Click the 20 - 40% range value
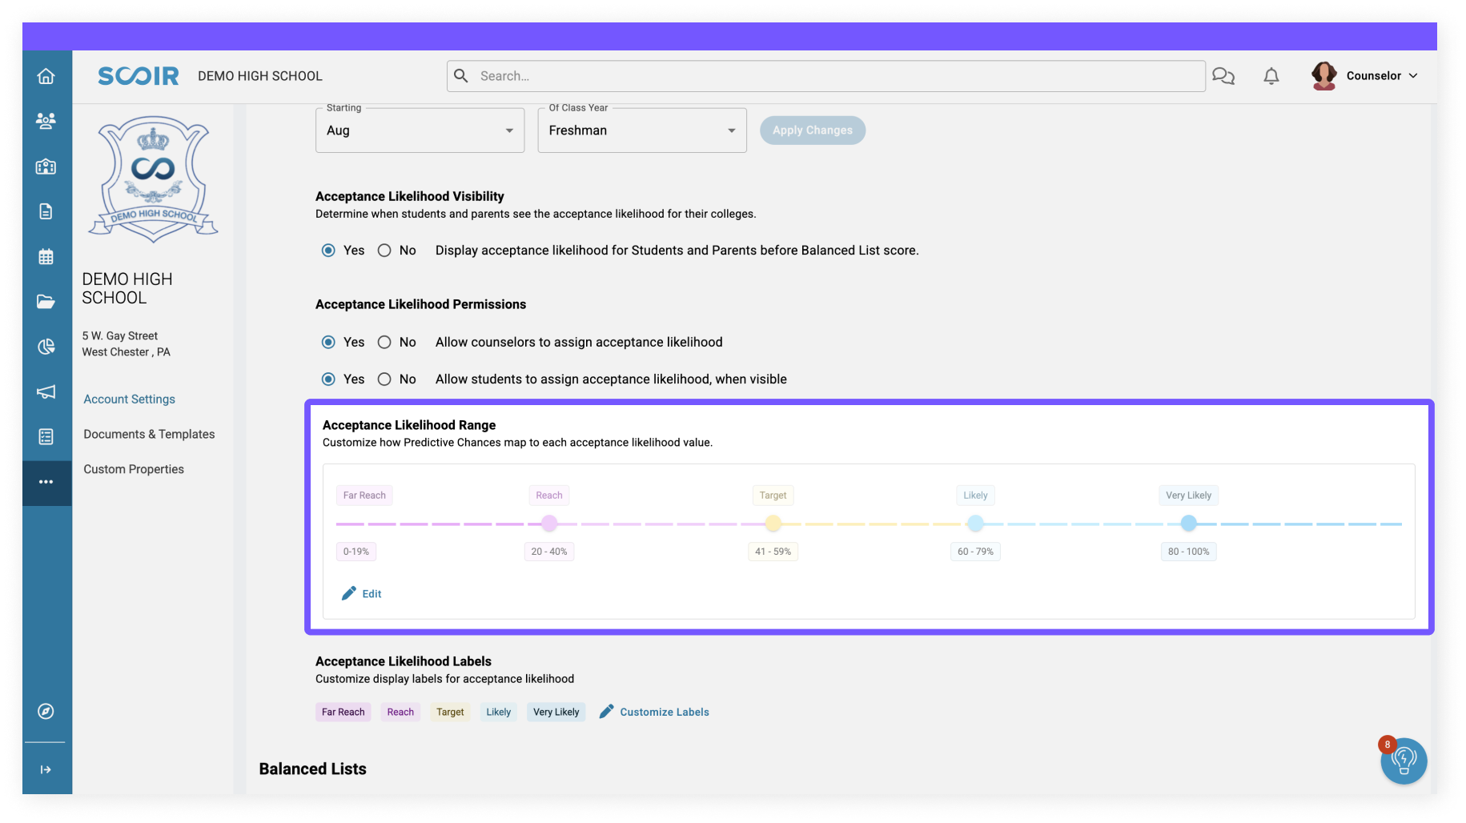Viewport: 1466px width, 823px height. [x=549, y=552]
